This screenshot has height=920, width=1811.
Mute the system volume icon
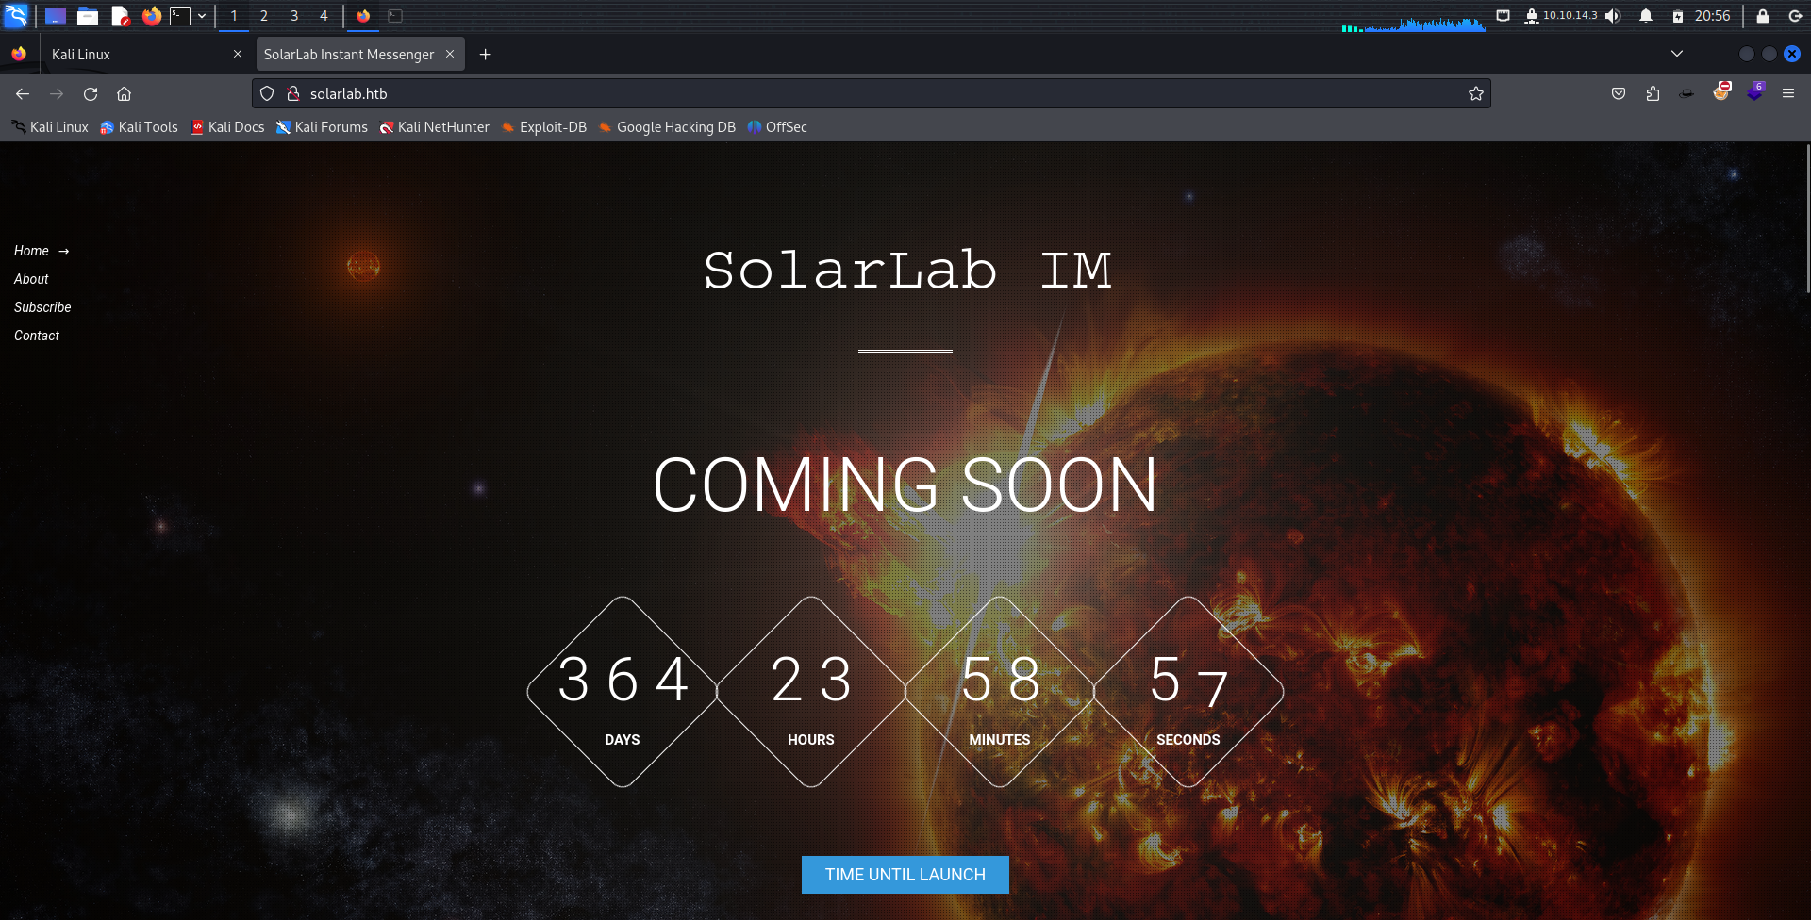click(1613, 16)
